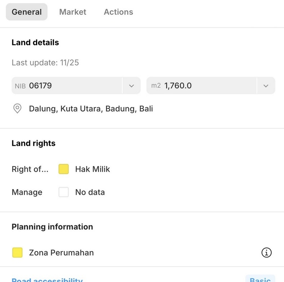
Task: Click the Hak Milik label
Action: 93,169
